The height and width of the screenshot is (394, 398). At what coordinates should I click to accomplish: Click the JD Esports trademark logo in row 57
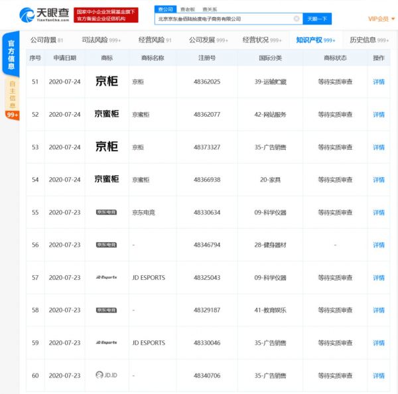107,277
